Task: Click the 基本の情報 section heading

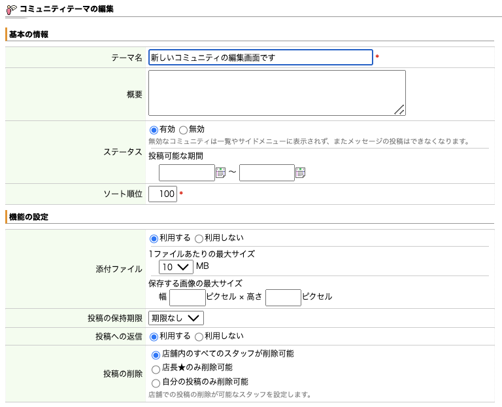Action: coord(29,35)
